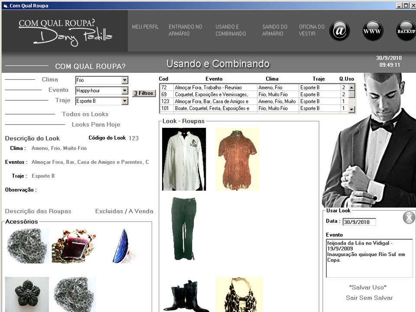Image resolution: width=416 pixels, height=312 pixels.
Task: Select the leopard print handbag image
Action: point(239,295)
